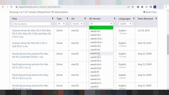
Task: Sort the table by Date Released
Action: click(156, 18)
